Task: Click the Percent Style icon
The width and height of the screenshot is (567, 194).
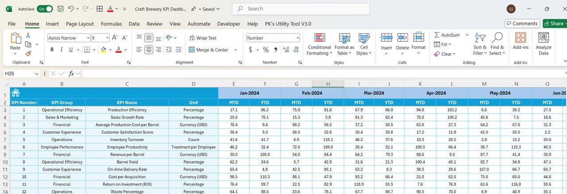Action: [266, 50]
